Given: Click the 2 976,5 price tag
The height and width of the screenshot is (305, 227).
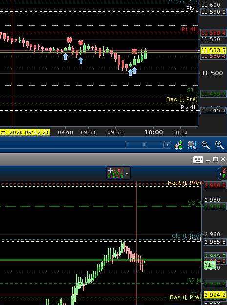Looking at the screenshot, I should pos(215,206).
